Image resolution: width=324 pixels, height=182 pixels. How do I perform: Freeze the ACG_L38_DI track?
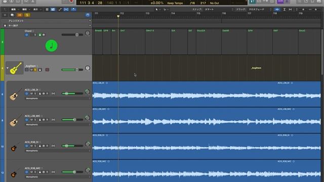(x=44, y=94)
